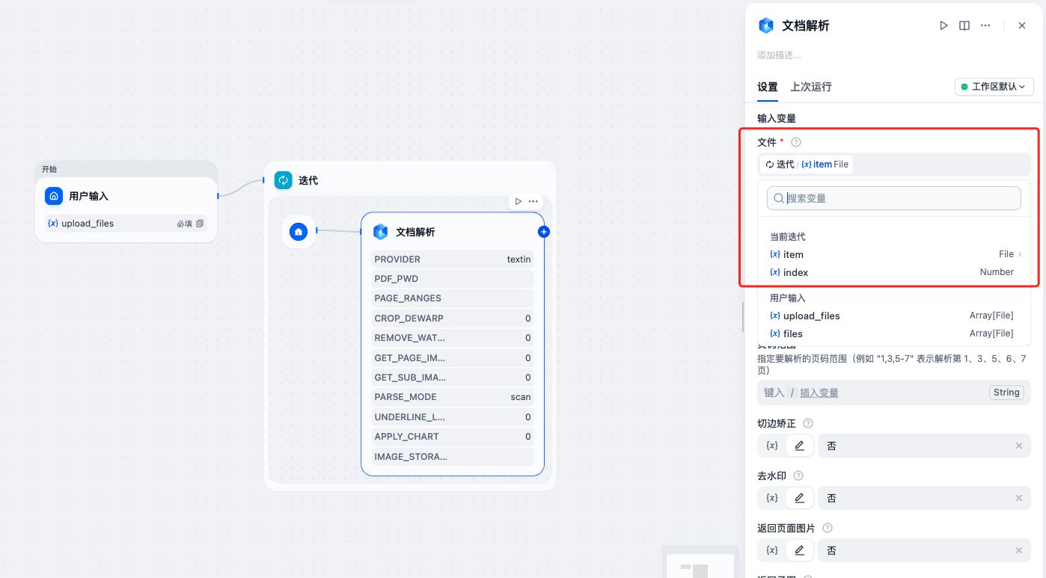The height and width of the screenshot is (578, 1046).
Task: Click the pencil edit icon under 切边矫正
Action: (799, 445)
